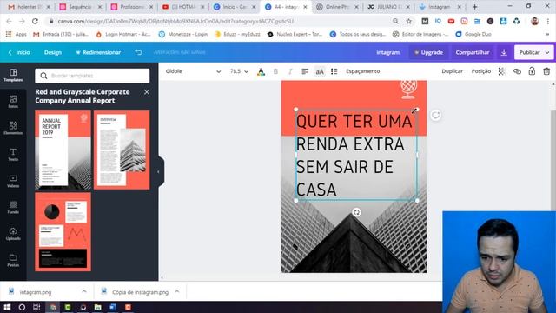Viewport: 556px width, 313px height.
Task: Click the intagram design title
Action: [x=387, y=52]
